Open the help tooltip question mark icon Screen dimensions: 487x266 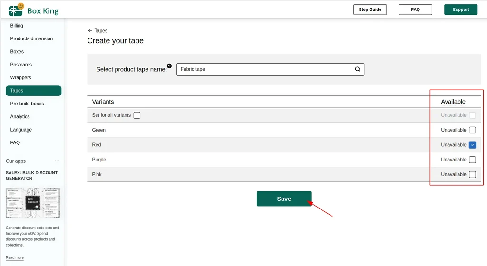pyautogui.click(x=169, y=66)
